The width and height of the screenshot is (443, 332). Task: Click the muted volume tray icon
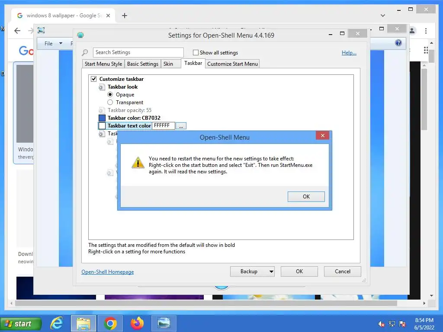[x=382, y=324]
